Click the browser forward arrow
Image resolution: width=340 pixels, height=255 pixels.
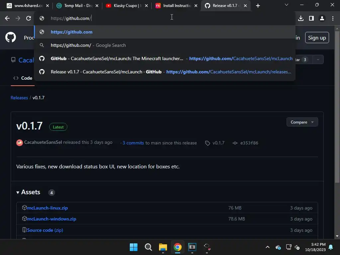pyautogui.click(x=18, y=19)
